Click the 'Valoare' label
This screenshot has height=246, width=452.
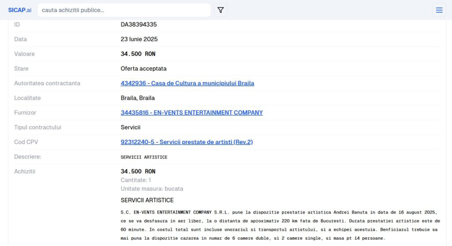25,54
